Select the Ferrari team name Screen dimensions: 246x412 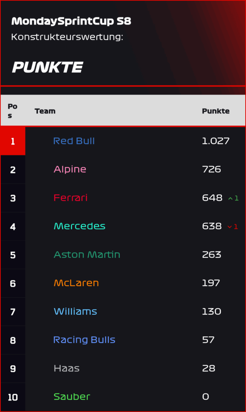(70, 198)
